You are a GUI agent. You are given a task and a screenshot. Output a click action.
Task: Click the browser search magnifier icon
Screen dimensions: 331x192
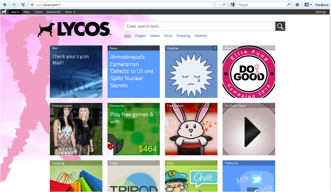[x=288, y=4]
